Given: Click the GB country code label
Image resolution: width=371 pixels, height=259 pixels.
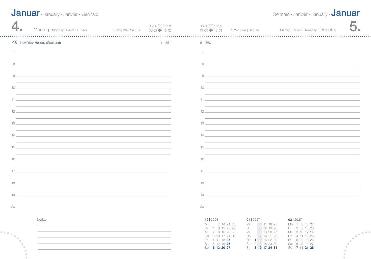Looking at the screenshot, I should 14,43.
